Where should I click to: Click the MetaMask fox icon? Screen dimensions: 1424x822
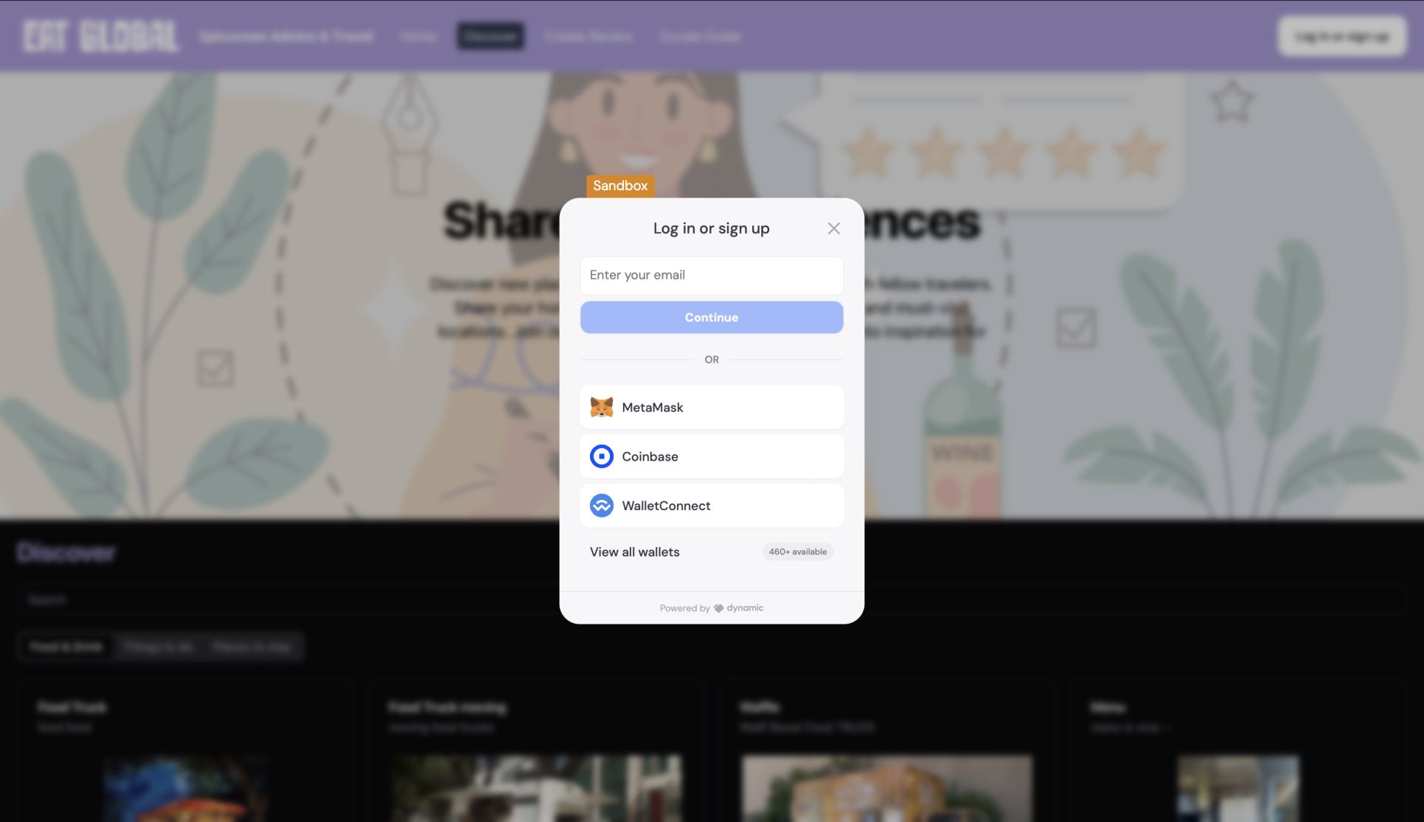point(602,407)
